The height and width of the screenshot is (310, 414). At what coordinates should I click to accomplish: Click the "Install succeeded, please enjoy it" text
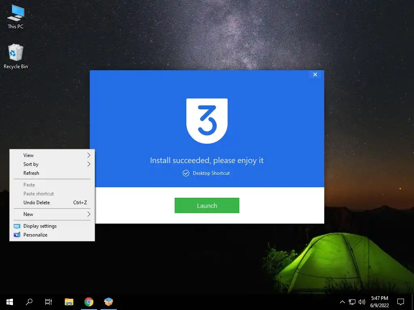207,161
